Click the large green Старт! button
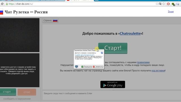Image resolution: width=181 pixels, height=102 pixels. 113,48
